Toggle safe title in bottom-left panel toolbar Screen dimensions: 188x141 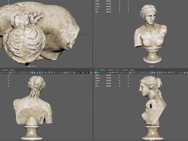click(25, 72)
